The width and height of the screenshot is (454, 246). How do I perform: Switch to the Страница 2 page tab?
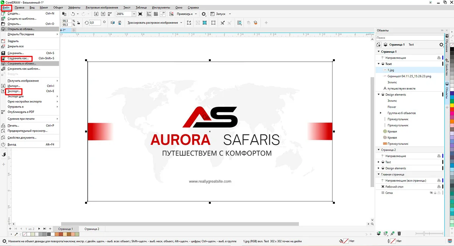(x=92, y=229)
